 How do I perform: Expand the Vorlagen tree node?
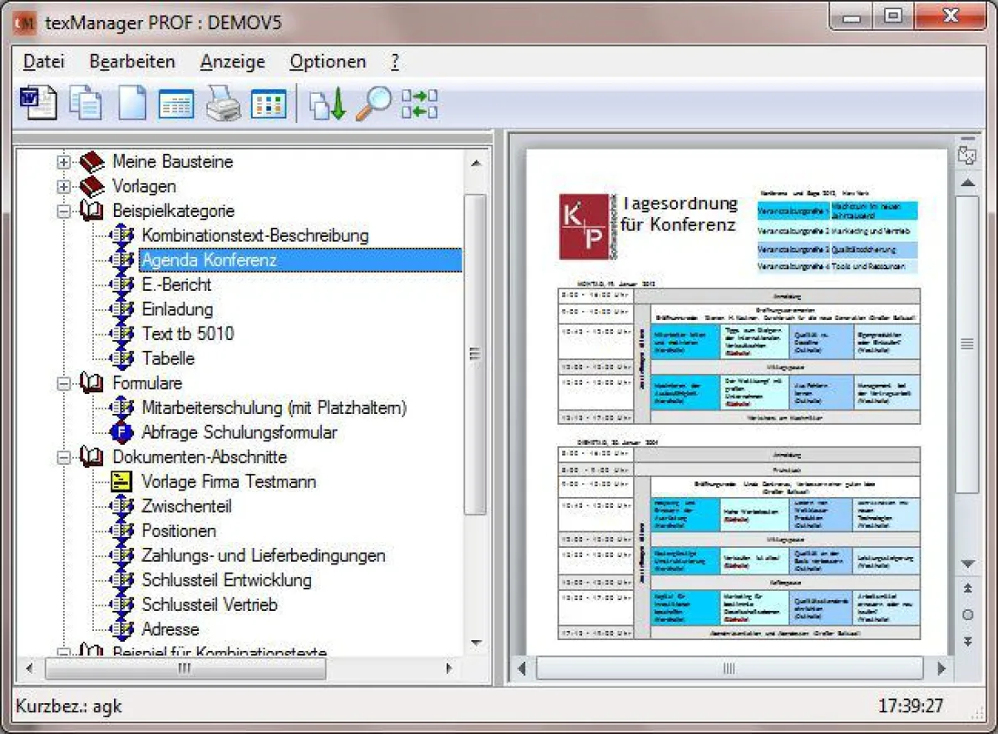pyautogui.click(x=64, y=186)
